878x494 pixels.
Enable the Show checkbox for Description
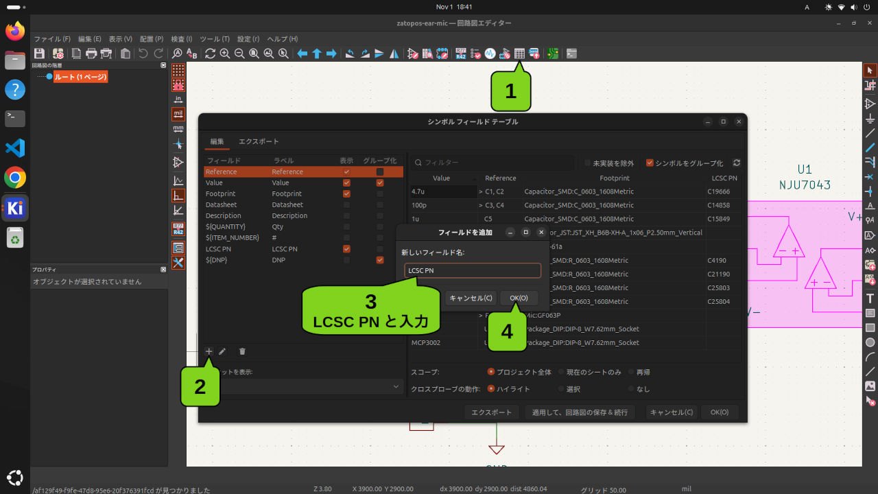point(346,215)
